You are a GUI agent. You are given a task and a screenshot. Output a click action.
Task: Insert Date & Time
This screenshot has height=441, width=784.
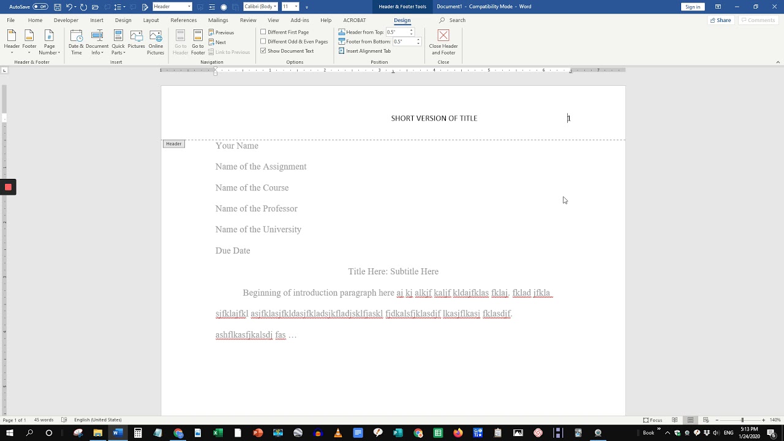pyautogui.click(x=76, y=42)
